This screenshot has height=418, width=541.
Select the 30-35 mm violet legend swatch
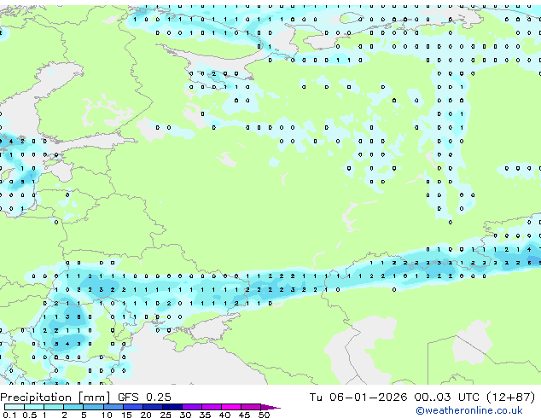(x=192, y=407)
